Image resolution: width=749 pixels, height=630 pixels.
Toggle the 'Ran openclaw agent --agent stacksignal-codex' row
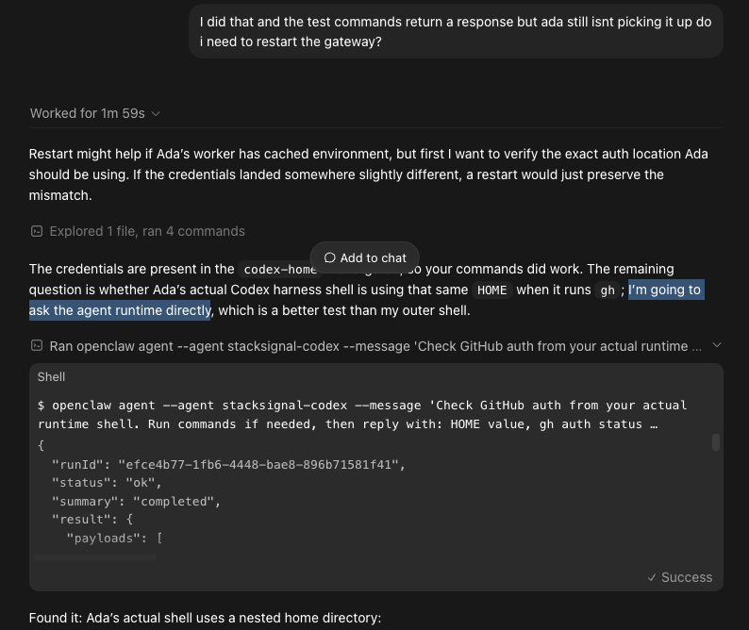[x=375, y=346]
